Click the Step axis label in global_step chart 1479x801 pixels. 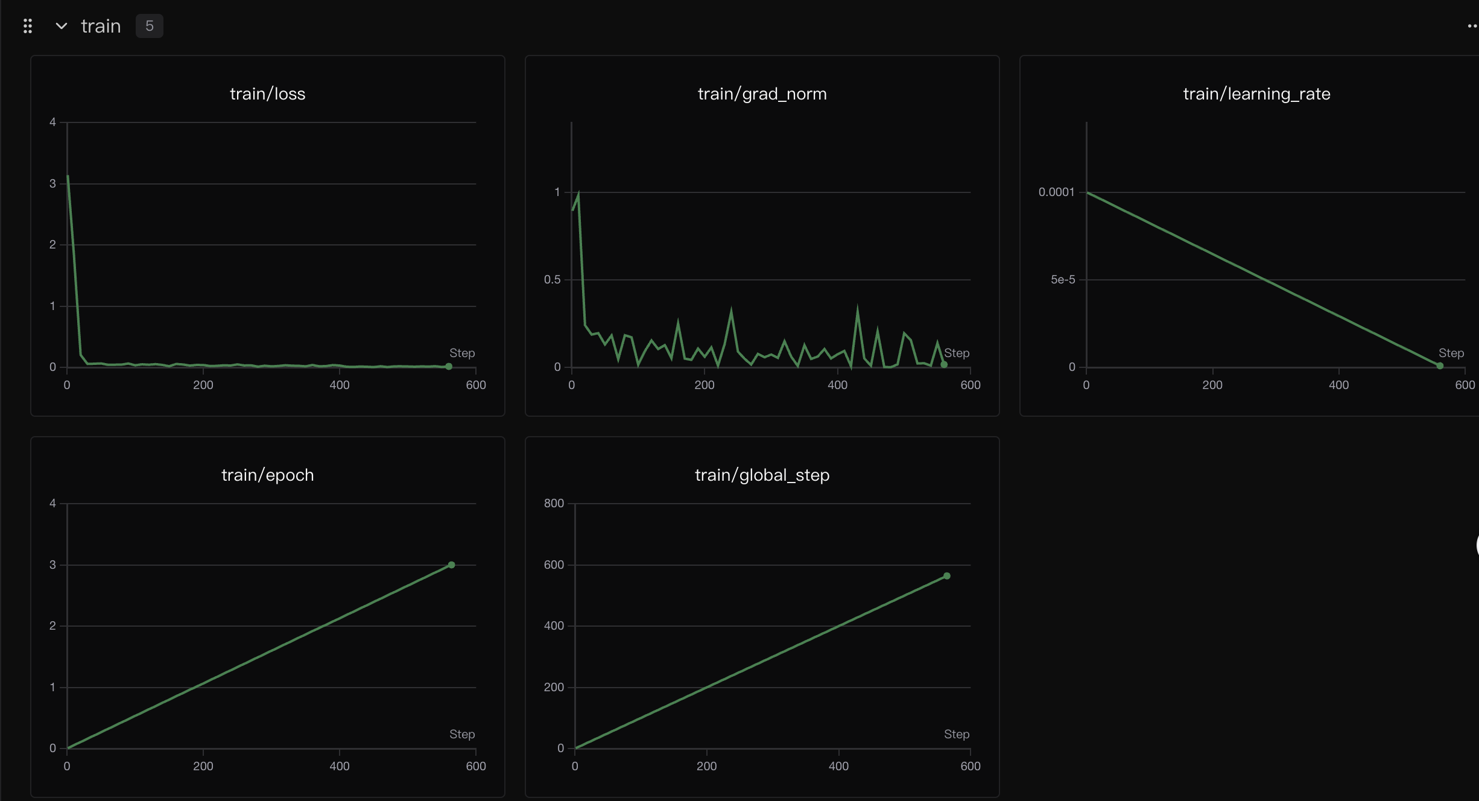(x=957, y=734)
